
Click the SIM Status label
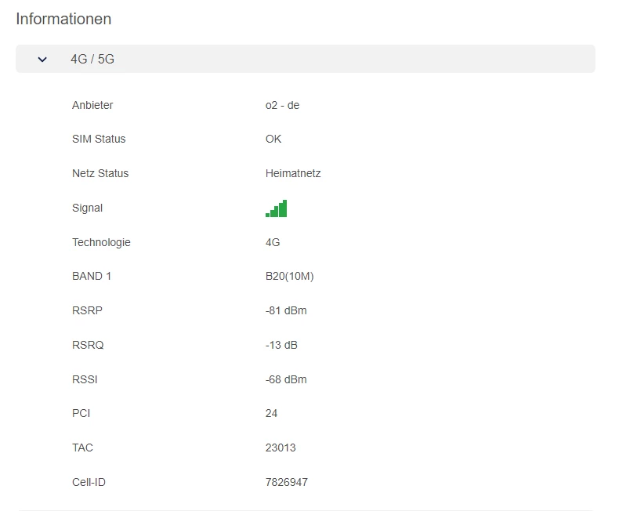coord(99,139)
